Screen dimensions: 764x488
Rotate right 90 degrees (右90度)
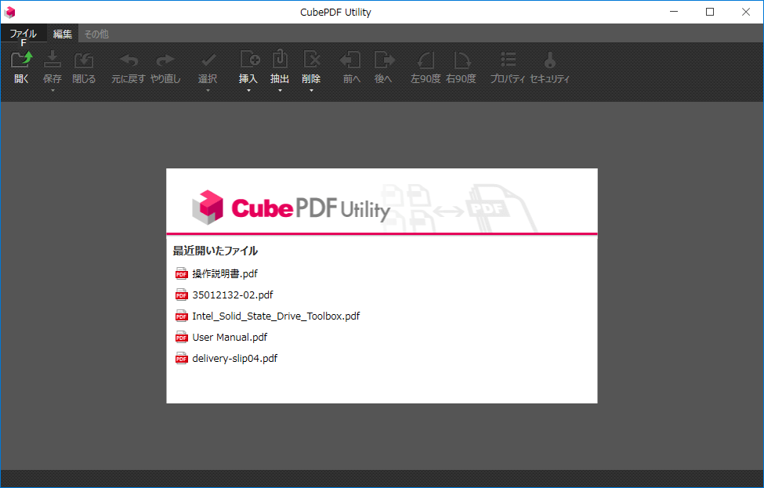click(461, 60)
